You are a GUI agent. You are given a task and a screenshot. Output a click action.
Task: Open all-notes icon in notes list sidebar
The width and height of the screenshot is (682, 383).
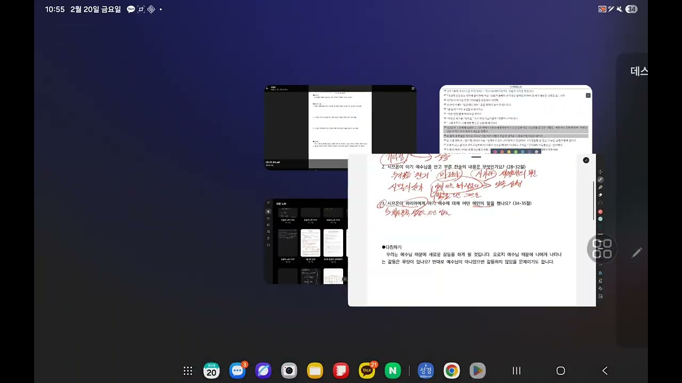268,212
